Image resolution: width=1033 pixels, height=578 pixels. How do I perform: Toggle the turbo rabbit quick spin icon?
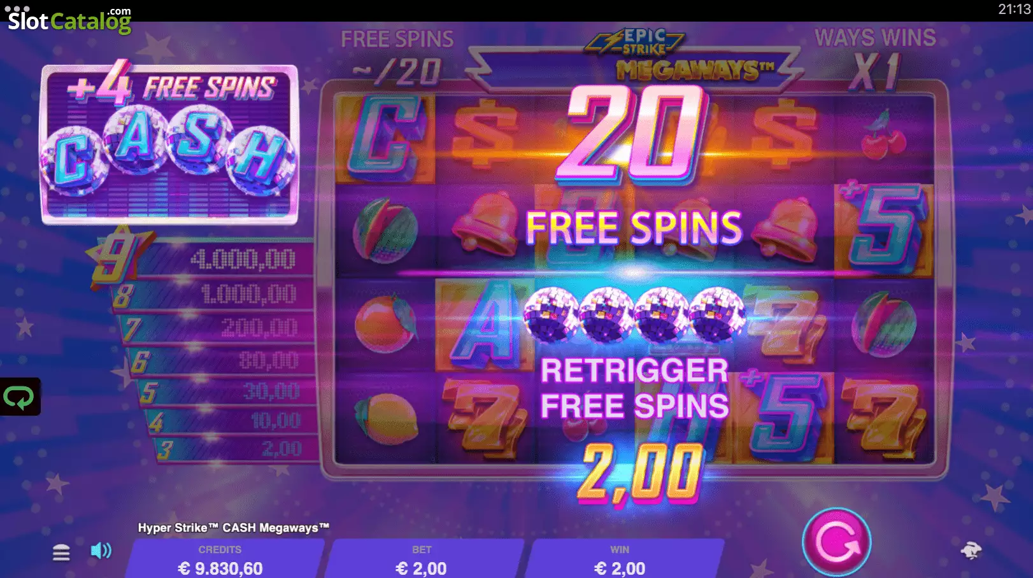971,550
